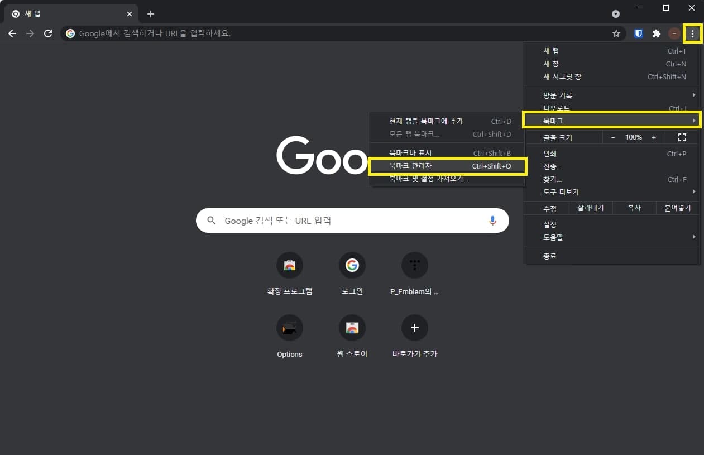
Task: Click the back navigation arrow
Action: click(x=12, y=33)
